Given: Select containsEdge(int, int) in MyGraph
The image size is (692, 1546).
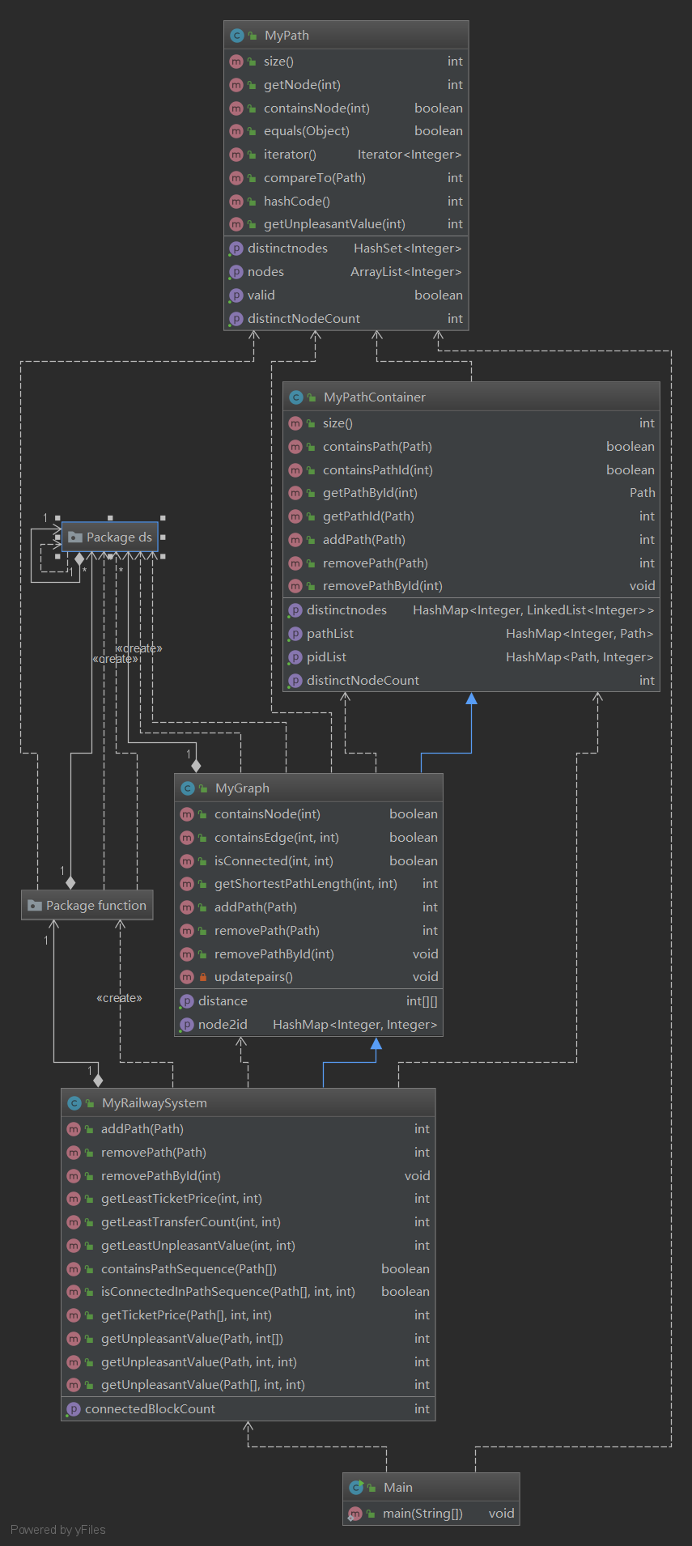Looking at the screenshot, I should tap(308, 838).
